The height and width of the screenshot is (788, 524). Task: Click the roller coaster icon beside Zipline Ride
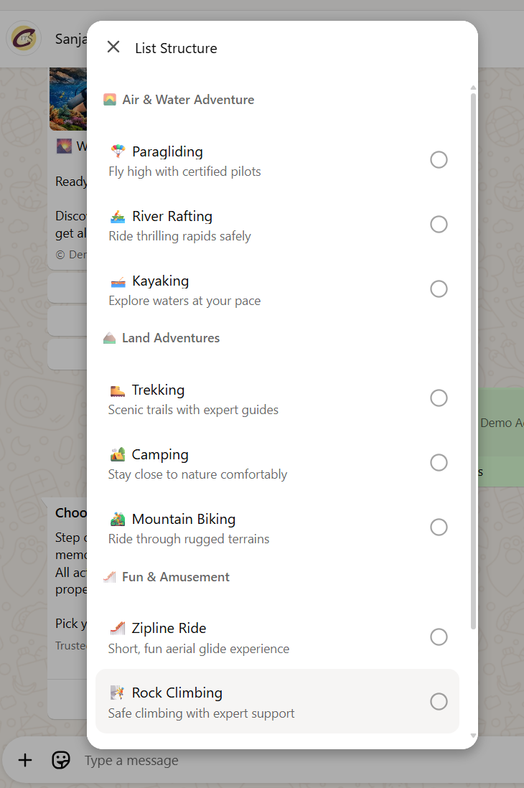click(117, 628)
